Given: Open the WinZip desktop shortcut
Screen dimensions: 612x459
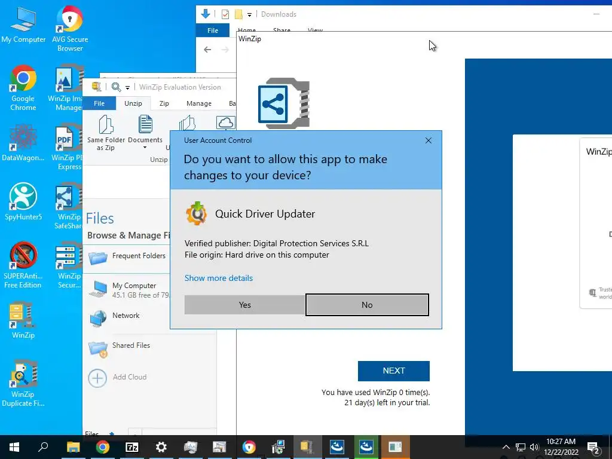Looking at the screenshot, I should pyautogui.click(x=23, y=320).
